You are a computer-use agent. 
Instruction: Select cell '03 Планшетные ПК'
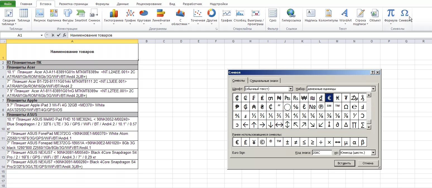coord(72,63)
